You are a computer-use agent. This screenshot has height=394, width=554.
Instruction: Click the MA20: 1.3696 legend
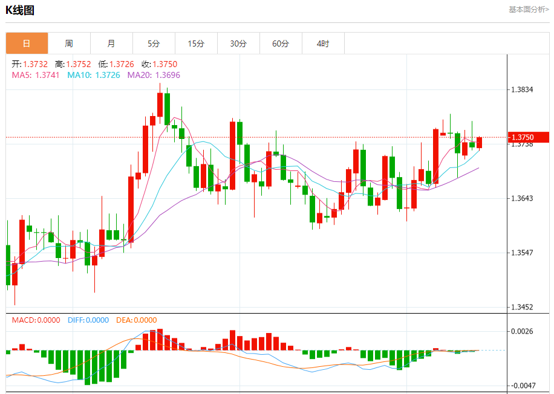click(154, 75)
